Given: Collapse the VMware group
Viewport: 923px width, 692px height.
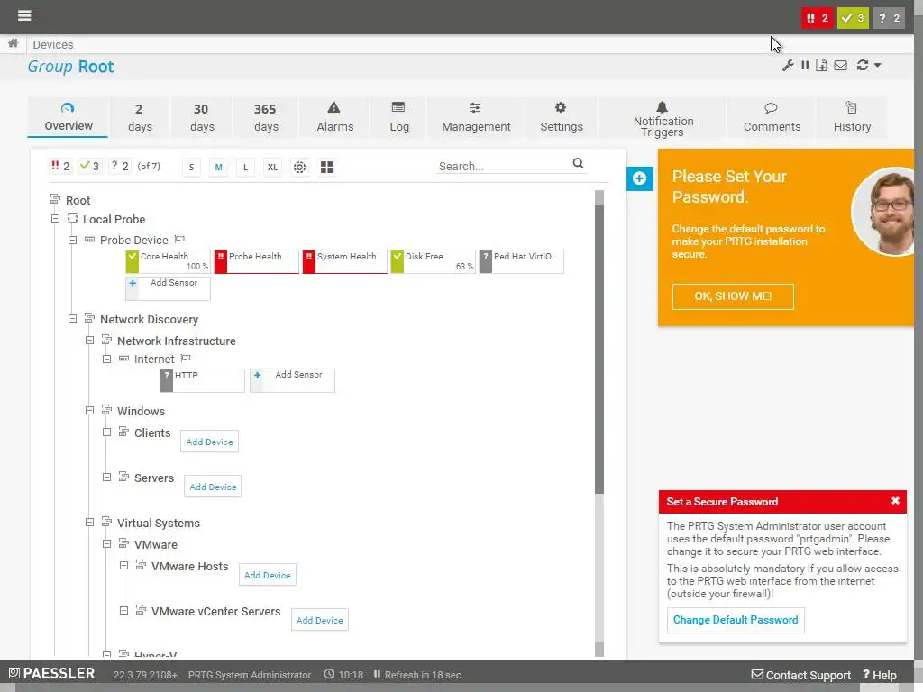Looking at the screenshot, I should pyautogui.click(x=106, y=544).
